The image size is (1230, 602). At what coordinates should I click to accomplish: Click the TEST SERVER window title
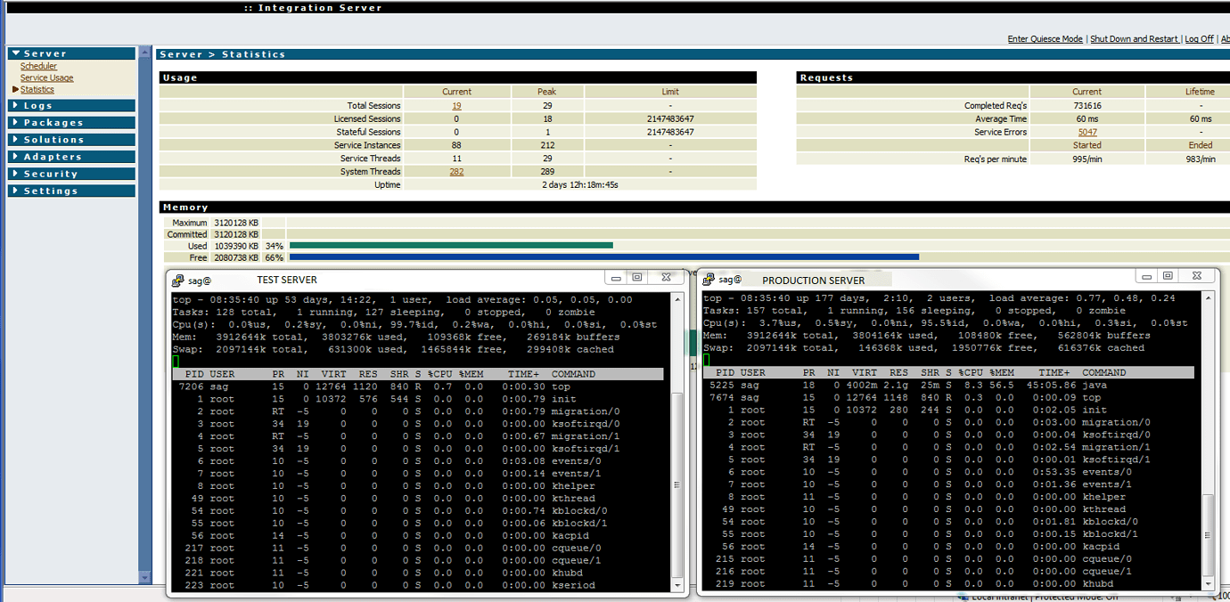coord(287,280)
